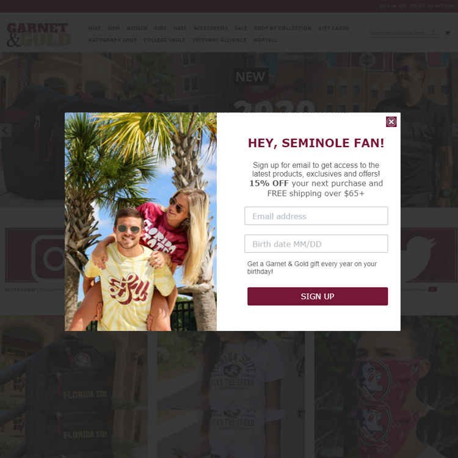The image size is (458, 458).
Task: Open the ACCESSORIES menu item
Action: click(211, 28)
